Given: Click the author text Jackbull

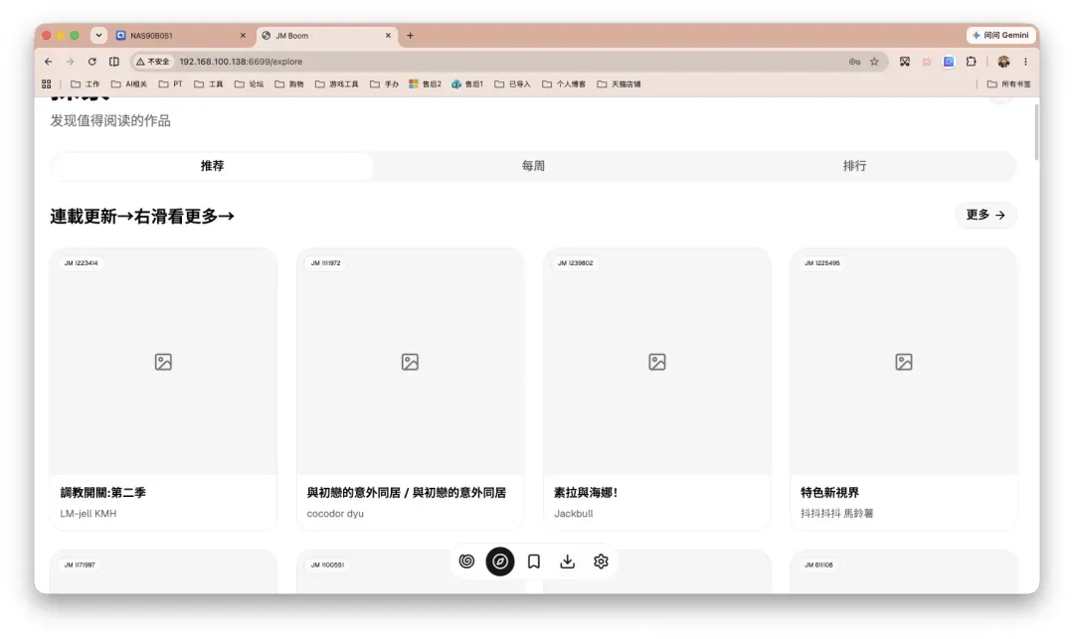Looking at the screenshot, I should 574,513.
